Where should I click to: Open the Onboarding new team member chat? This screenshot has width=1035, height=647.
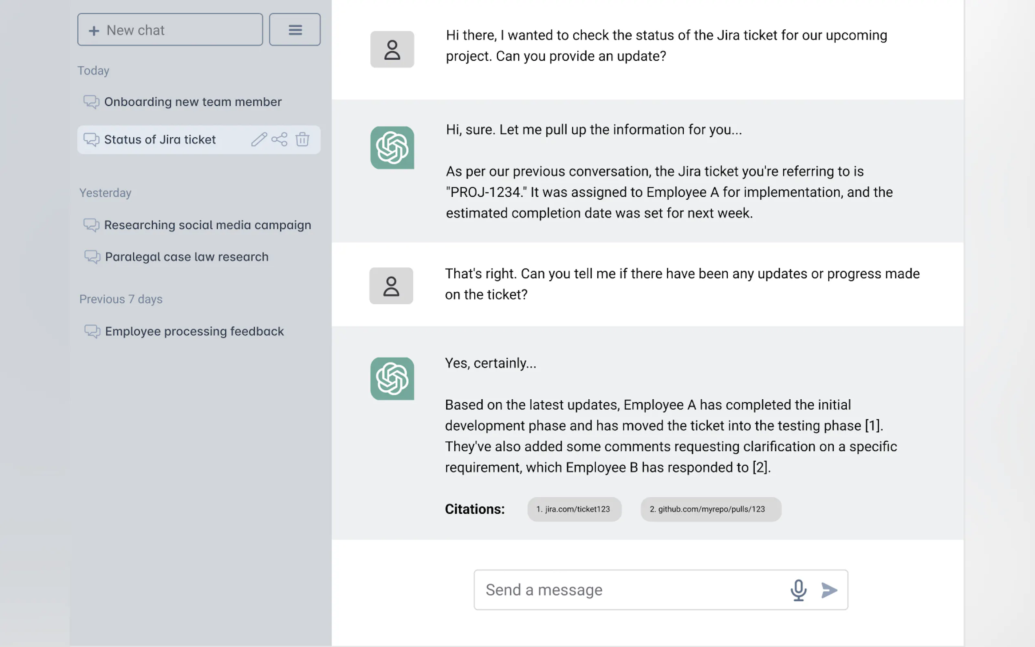[x=193, y=102]
